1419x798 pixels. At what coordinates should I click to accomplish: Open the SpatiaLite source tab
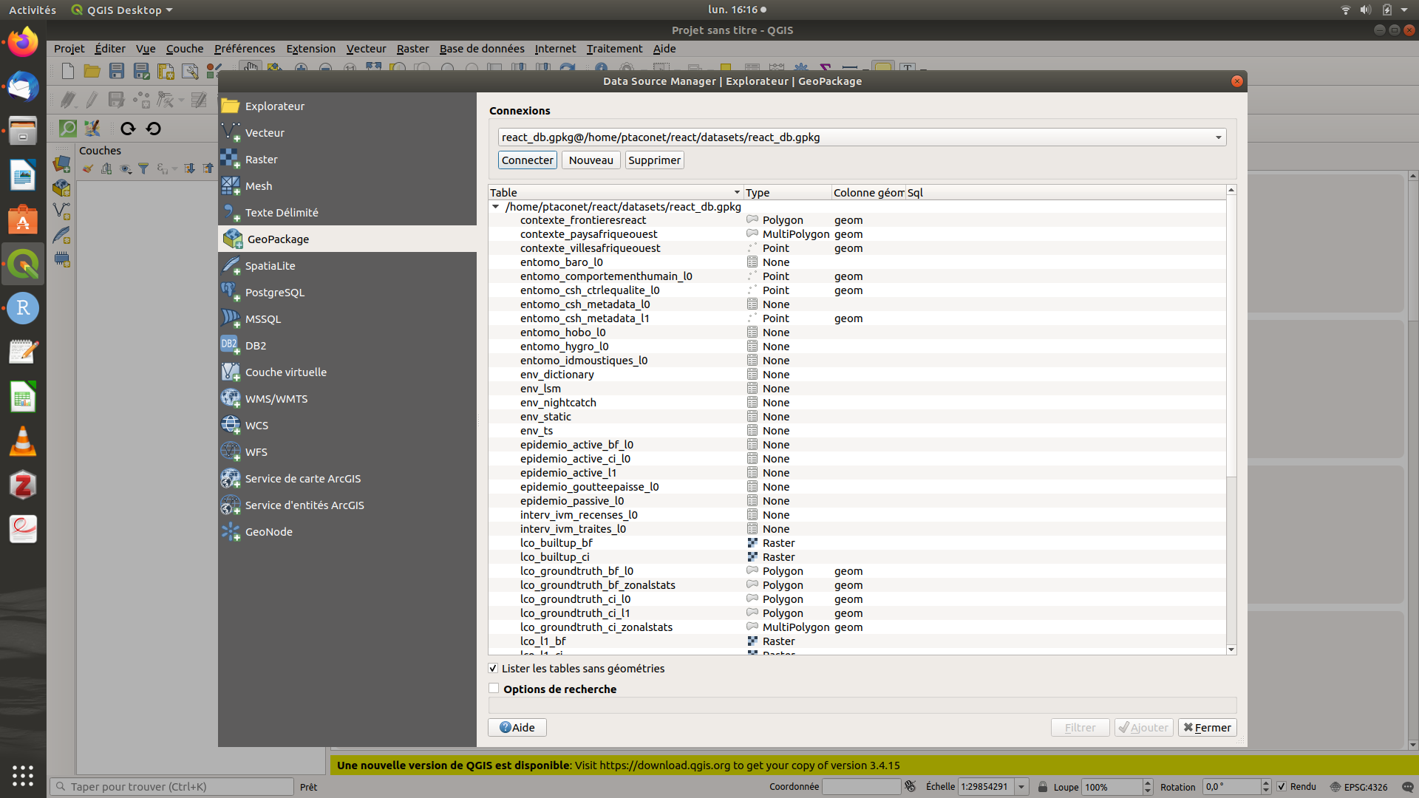click(270, 266)
